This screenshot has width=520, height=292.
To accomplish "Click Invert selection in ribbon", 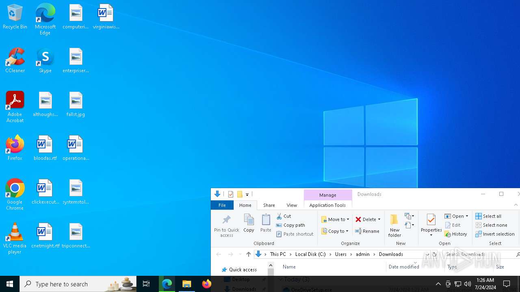I will [495, 234].
